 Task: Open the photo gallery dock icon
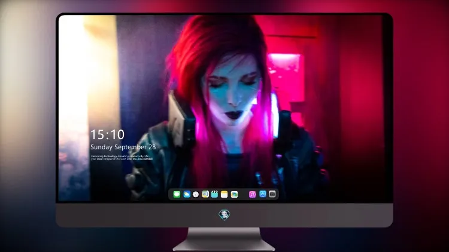(234, 194)
